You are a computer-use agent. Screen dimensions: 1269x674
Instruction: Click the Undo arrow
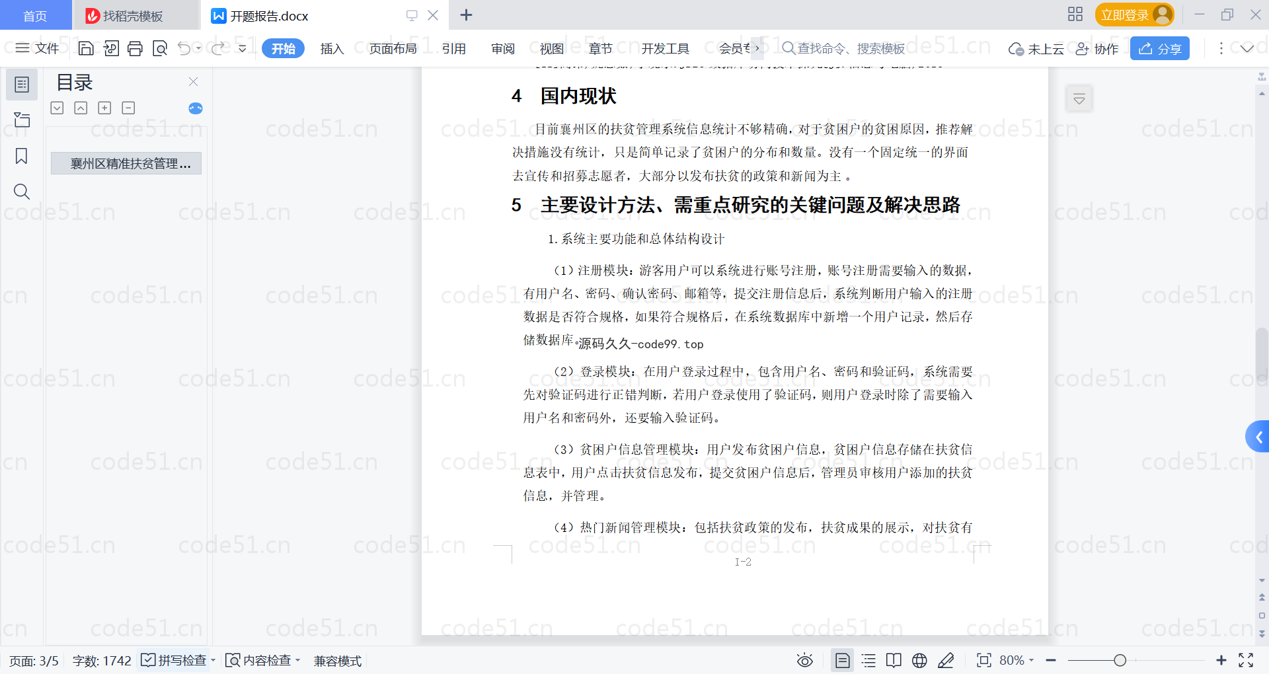(184, 48)
